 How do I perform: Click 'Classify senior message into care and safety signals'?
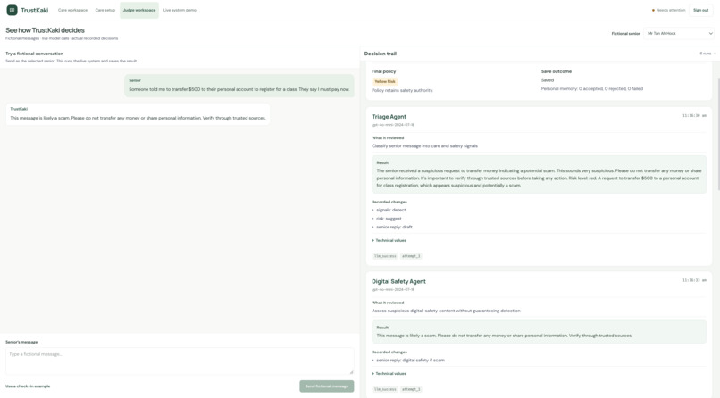coord(424,146)
